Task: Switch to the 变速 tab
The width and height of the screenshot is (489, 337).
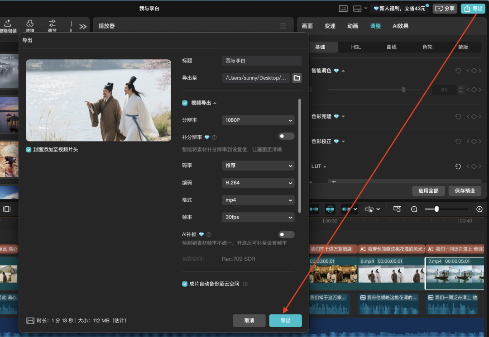Action: 330,26
